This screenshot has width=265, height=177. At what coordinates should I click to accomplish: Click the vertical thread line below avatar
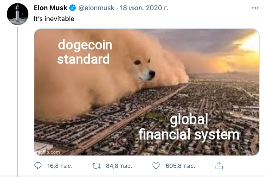pyautogui.click(x=17, y=102)
